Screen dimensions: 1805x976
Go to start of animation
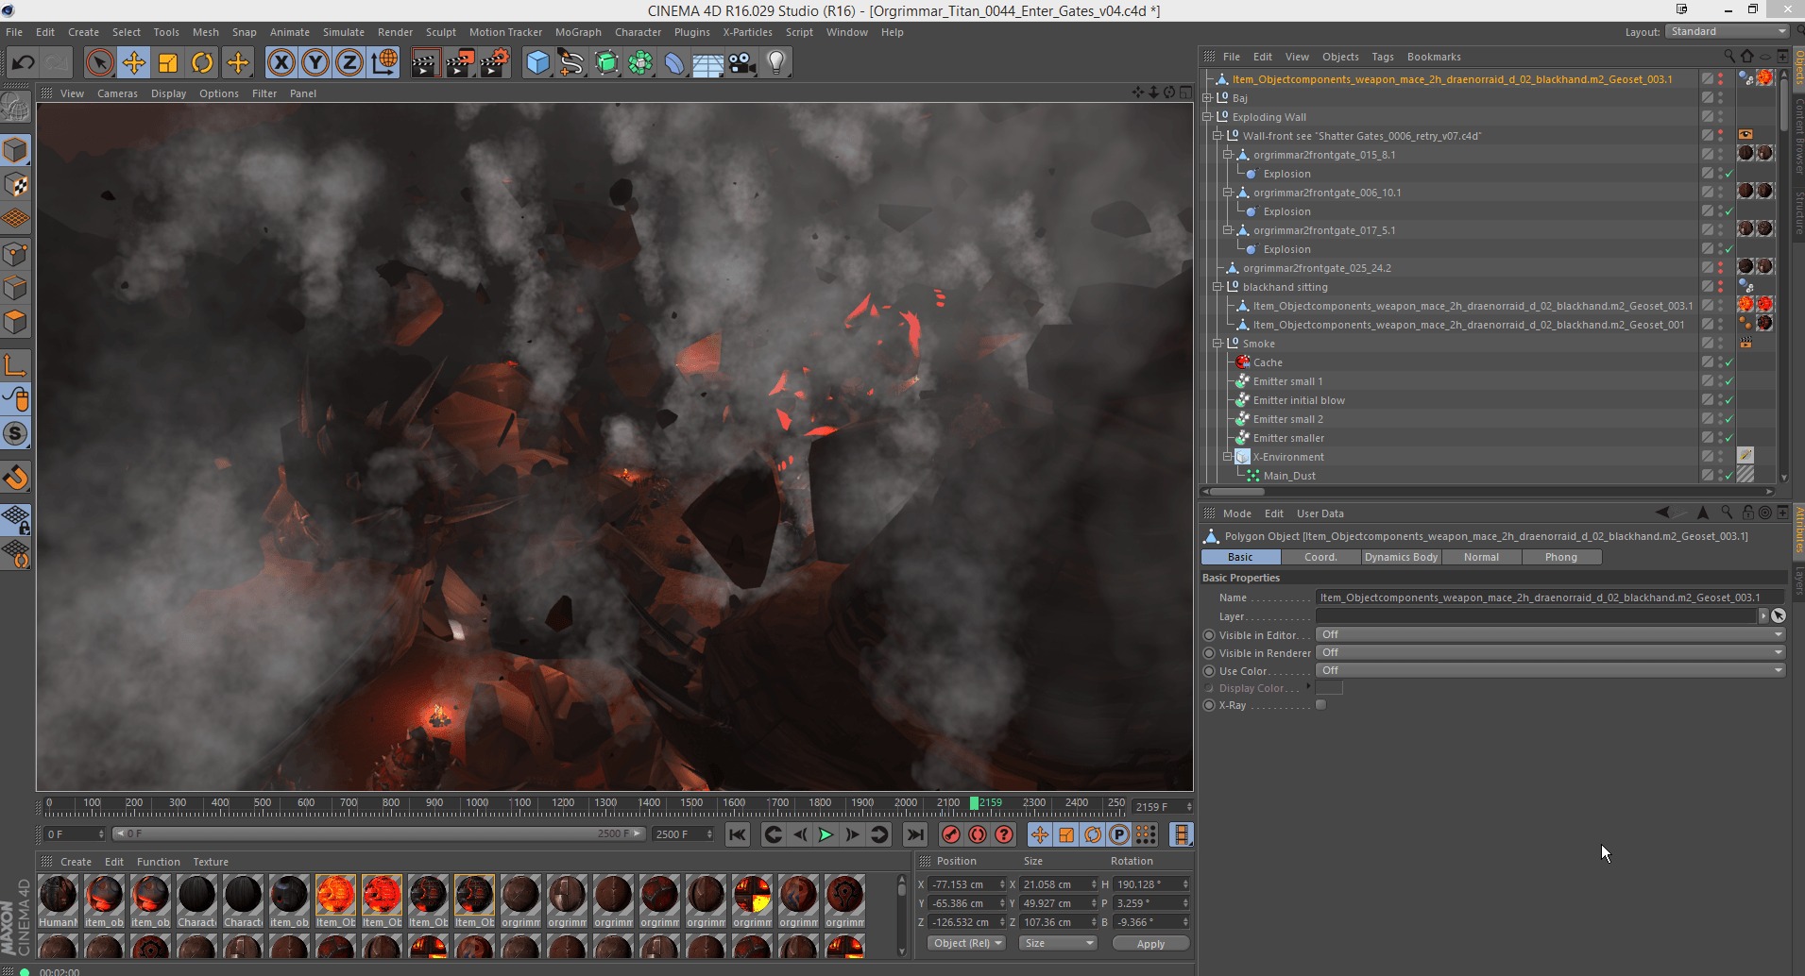(738, 834)
